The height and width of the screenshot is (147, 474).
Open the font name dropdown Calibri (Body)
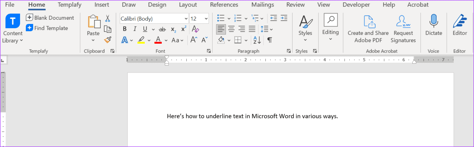(x=186, y=19)
